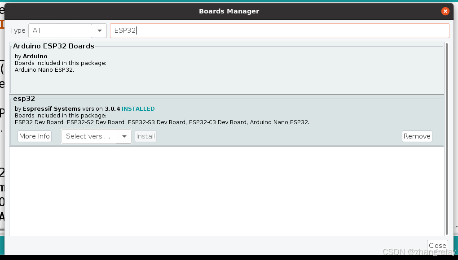Click the 'by Espressif Systems' author text

coord(48,109)
